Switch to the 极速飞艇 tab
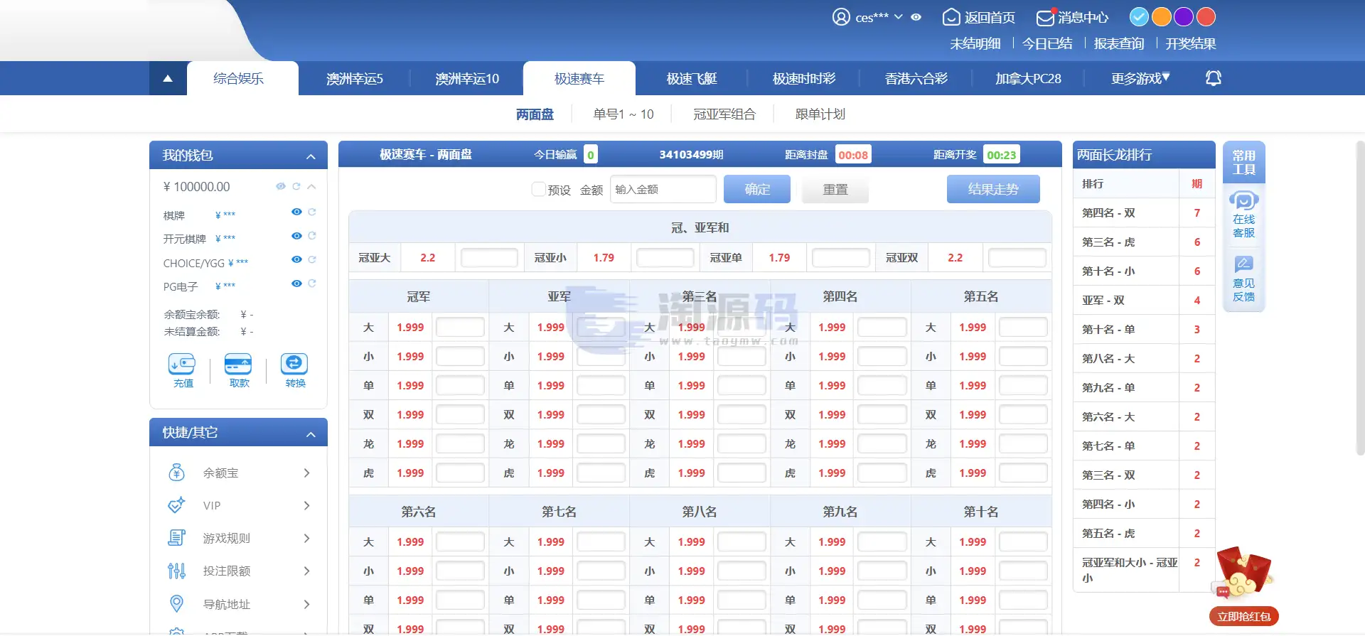Screen dimensions: 1365x636 692,78
